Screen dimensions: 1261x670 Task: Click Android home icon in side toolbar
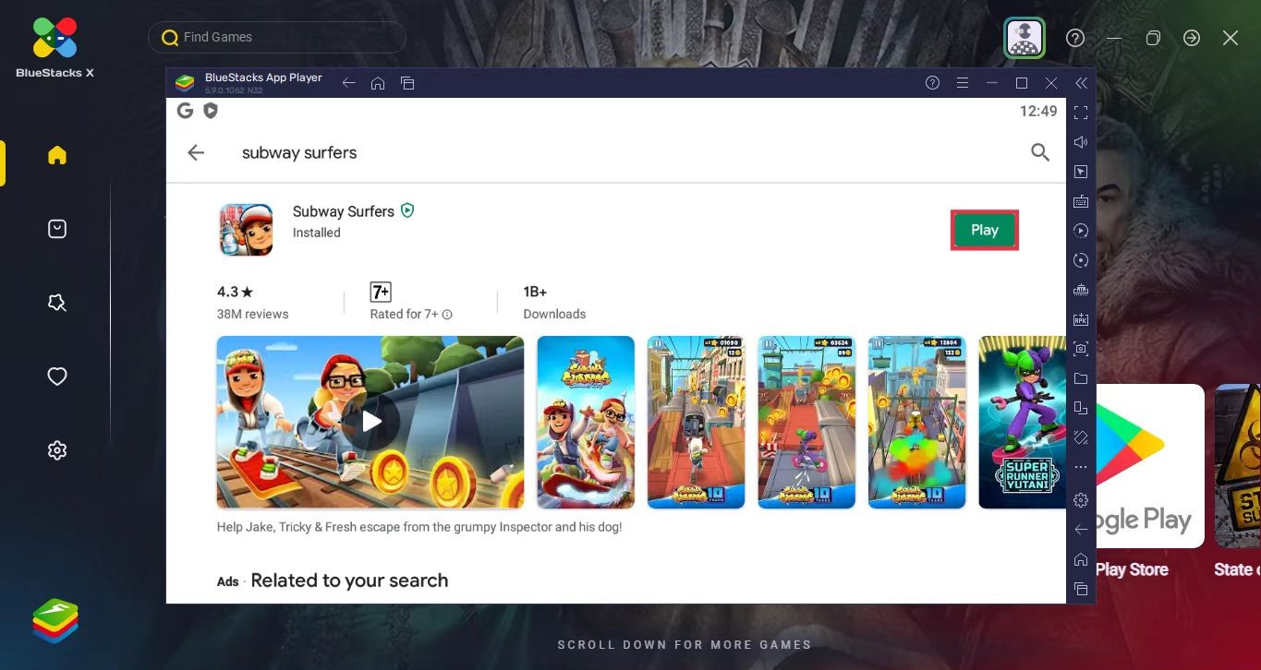coord(1081,559)
